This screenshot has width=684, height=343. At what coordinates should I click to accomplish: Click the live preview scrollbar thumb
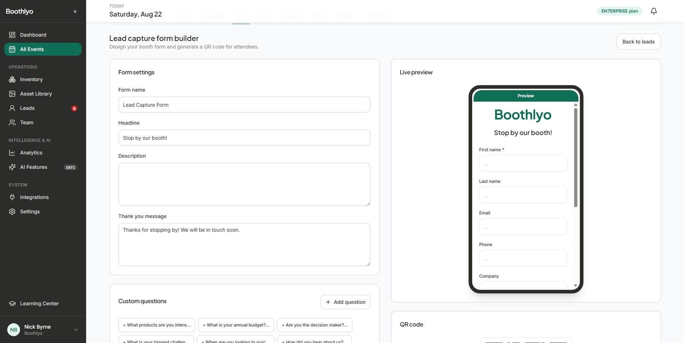[576, 158]
